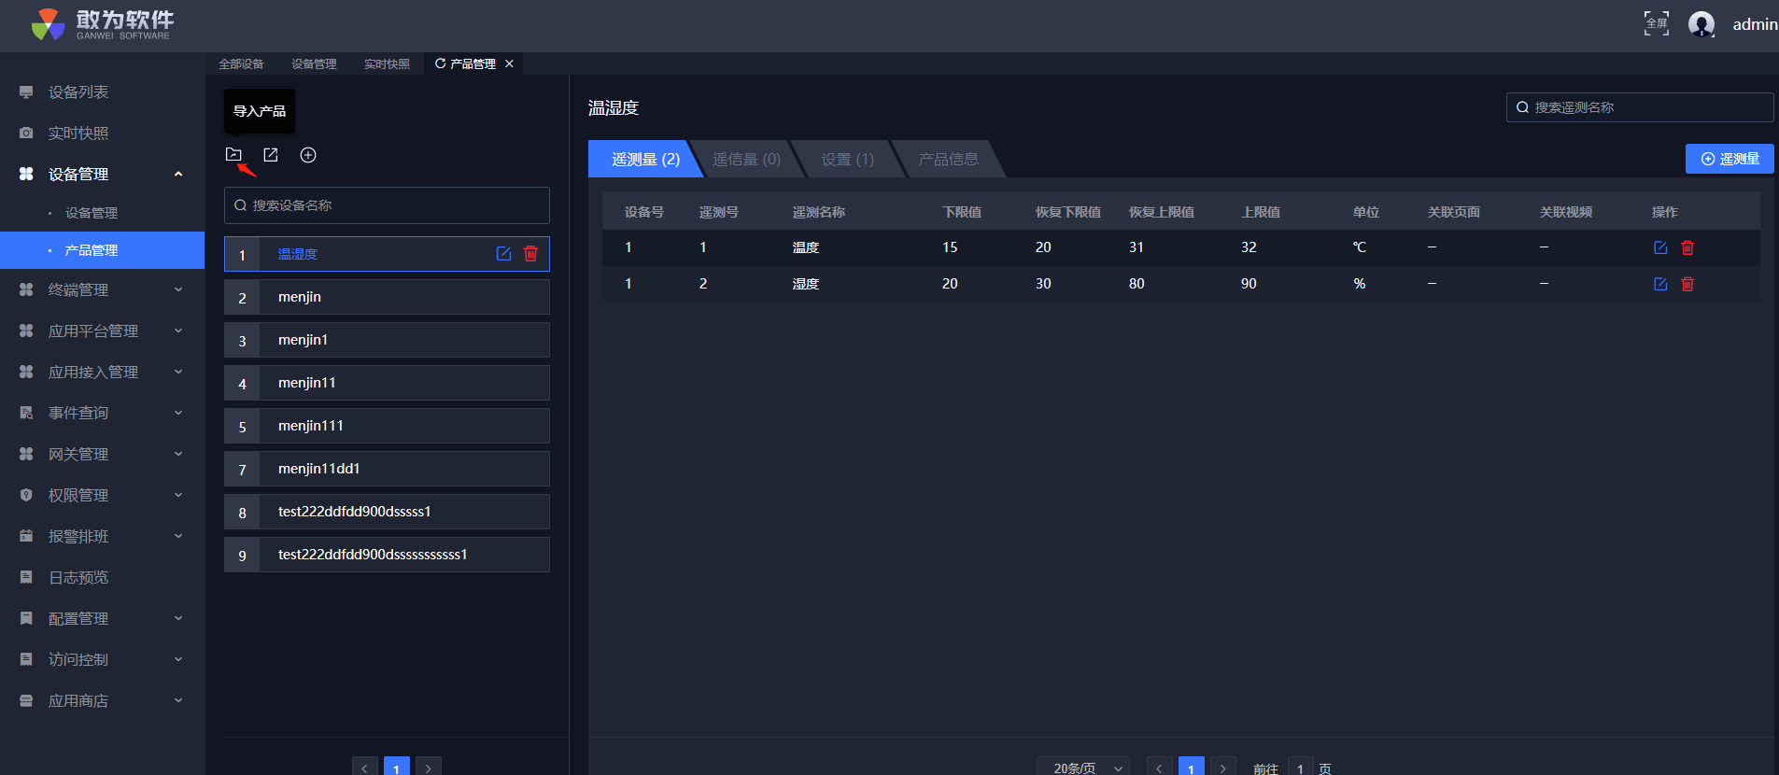Select the test222ddfdd900dsssssssssss1 product row
The width and height of the screenshot is (1779, 775).
[387, 555]
